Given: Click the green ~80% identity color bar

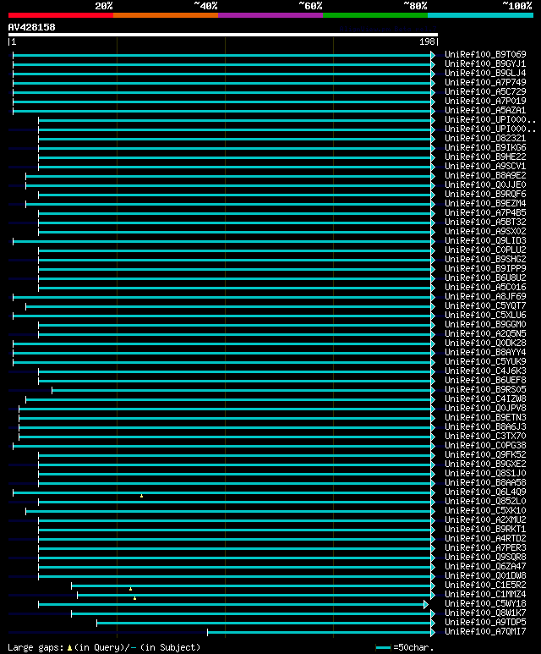Looking at the screenshot, I should click(x=375, y=15).
